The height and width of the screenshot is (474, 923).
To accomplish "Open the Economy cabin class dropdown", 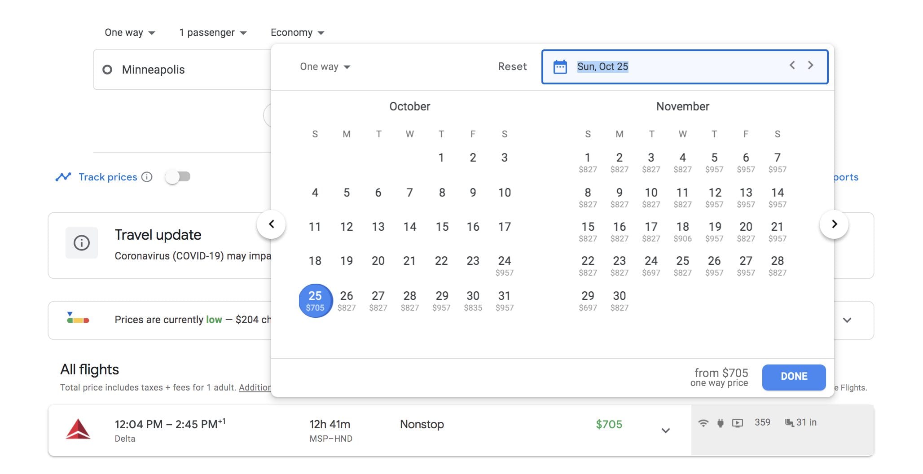I will pos(297,32).
